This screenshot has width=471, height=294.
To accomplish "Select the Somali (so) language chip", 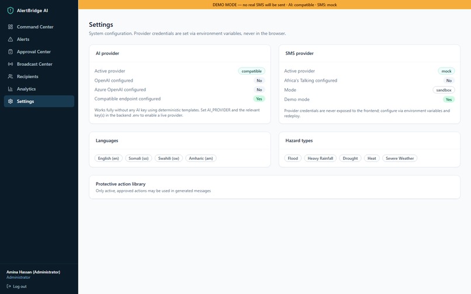I will point(138,159).
